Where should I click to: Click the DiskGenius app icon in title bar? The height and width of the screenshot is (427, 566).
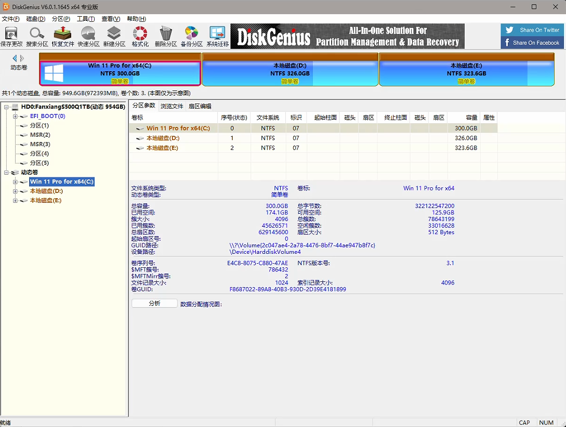(x=6, y=7)
